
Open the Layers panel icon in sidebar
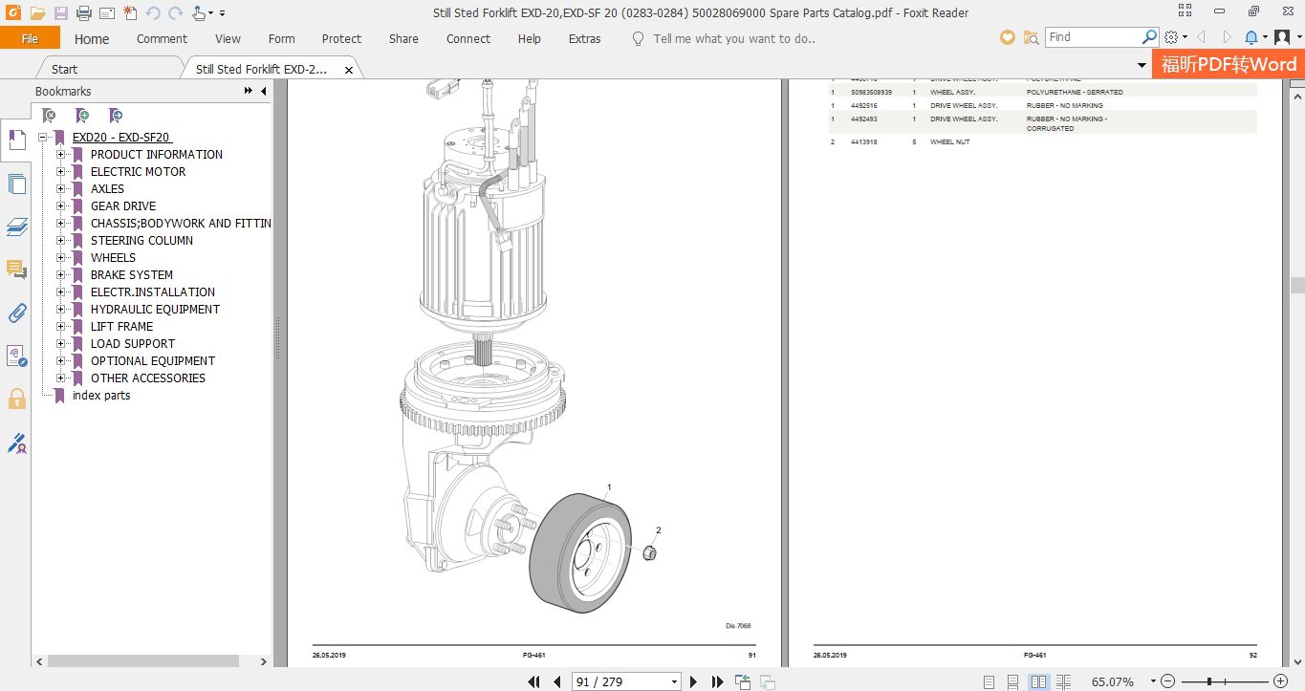pos(16,227)
